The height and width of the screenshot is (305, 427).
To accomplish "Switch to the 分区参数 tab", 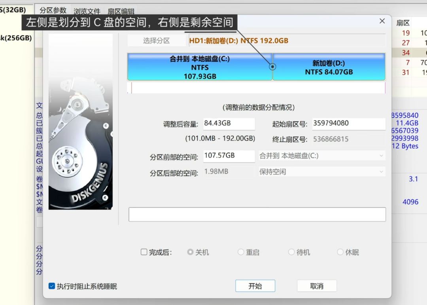I will coord(53,11).
